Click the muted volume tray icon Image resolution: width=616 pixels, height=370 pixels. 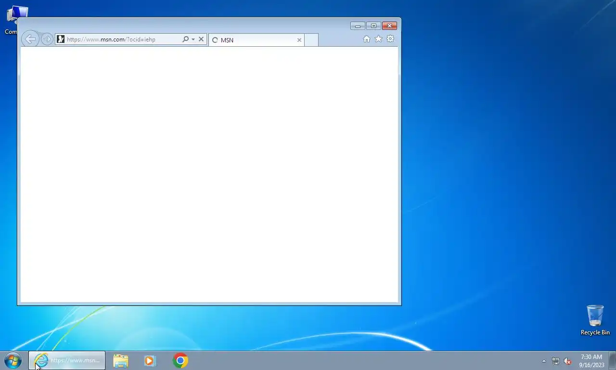pos(567,361)
